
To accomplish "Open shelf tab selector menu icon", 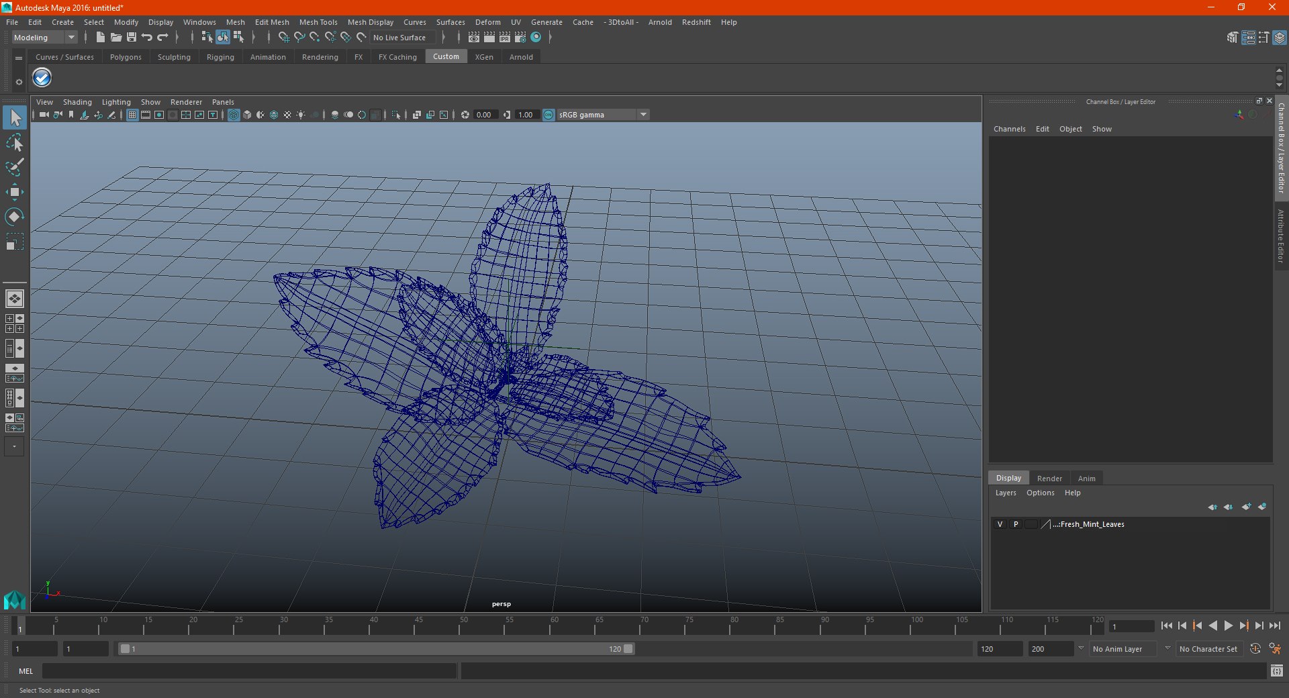I will (x=19, y=58).
